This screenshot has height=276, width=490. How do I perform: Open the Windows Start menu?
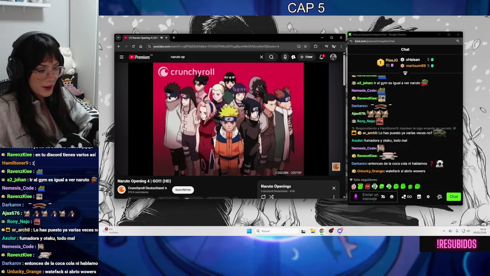(249, 231)
